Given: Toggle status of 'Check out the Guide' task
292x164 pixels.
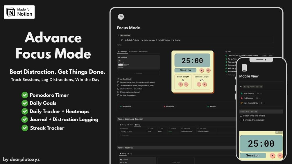Looking at the screenshot, I should [x=226, y=56].
